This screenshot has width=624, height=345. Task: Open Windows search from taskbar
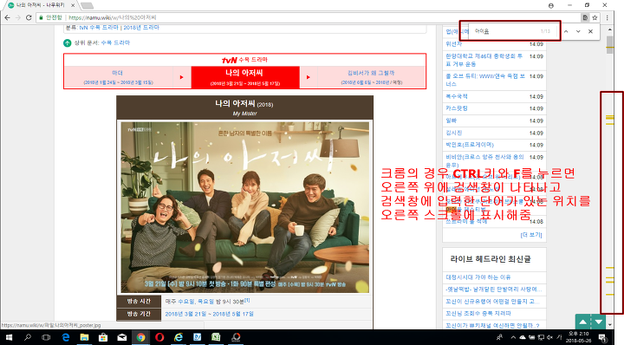[x=28, y=337]
